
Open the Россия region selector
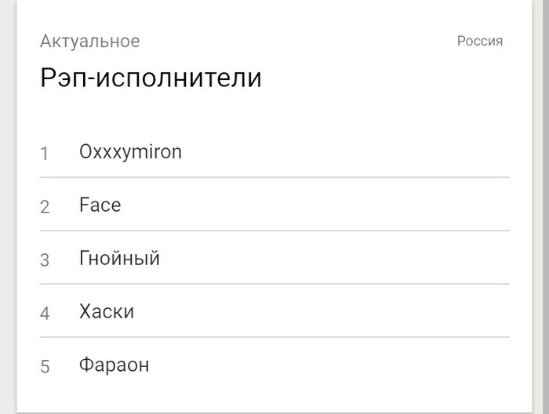click(479, 42)
